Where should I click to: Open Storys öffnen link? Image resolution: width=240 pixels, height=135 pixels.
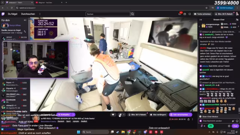(x=15, y=25)
